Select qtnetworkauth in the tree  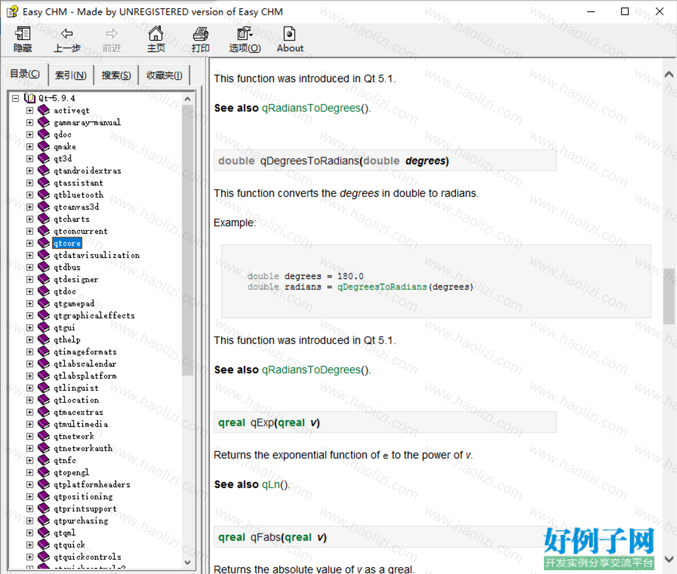(x=83, y=448)
